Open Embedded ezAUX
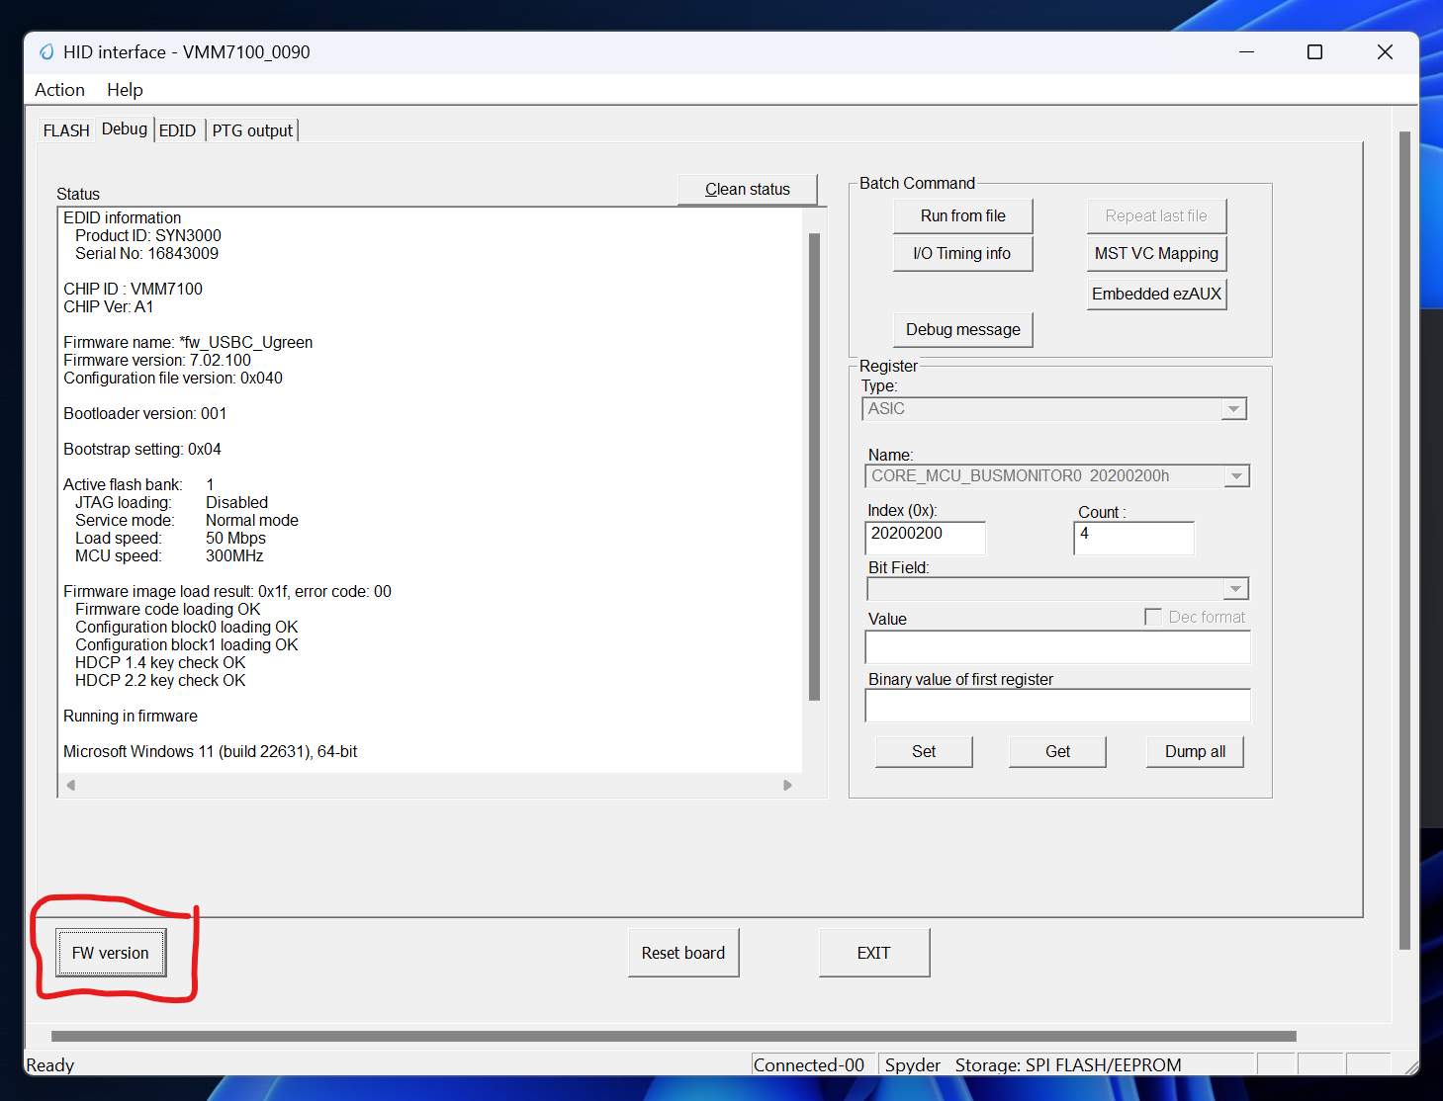Screen dimensions: 1443x1101 [x=1156, y=294]
